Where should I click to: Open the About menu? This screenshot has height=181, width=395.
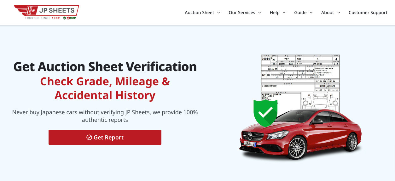click(x=328, y=13)
